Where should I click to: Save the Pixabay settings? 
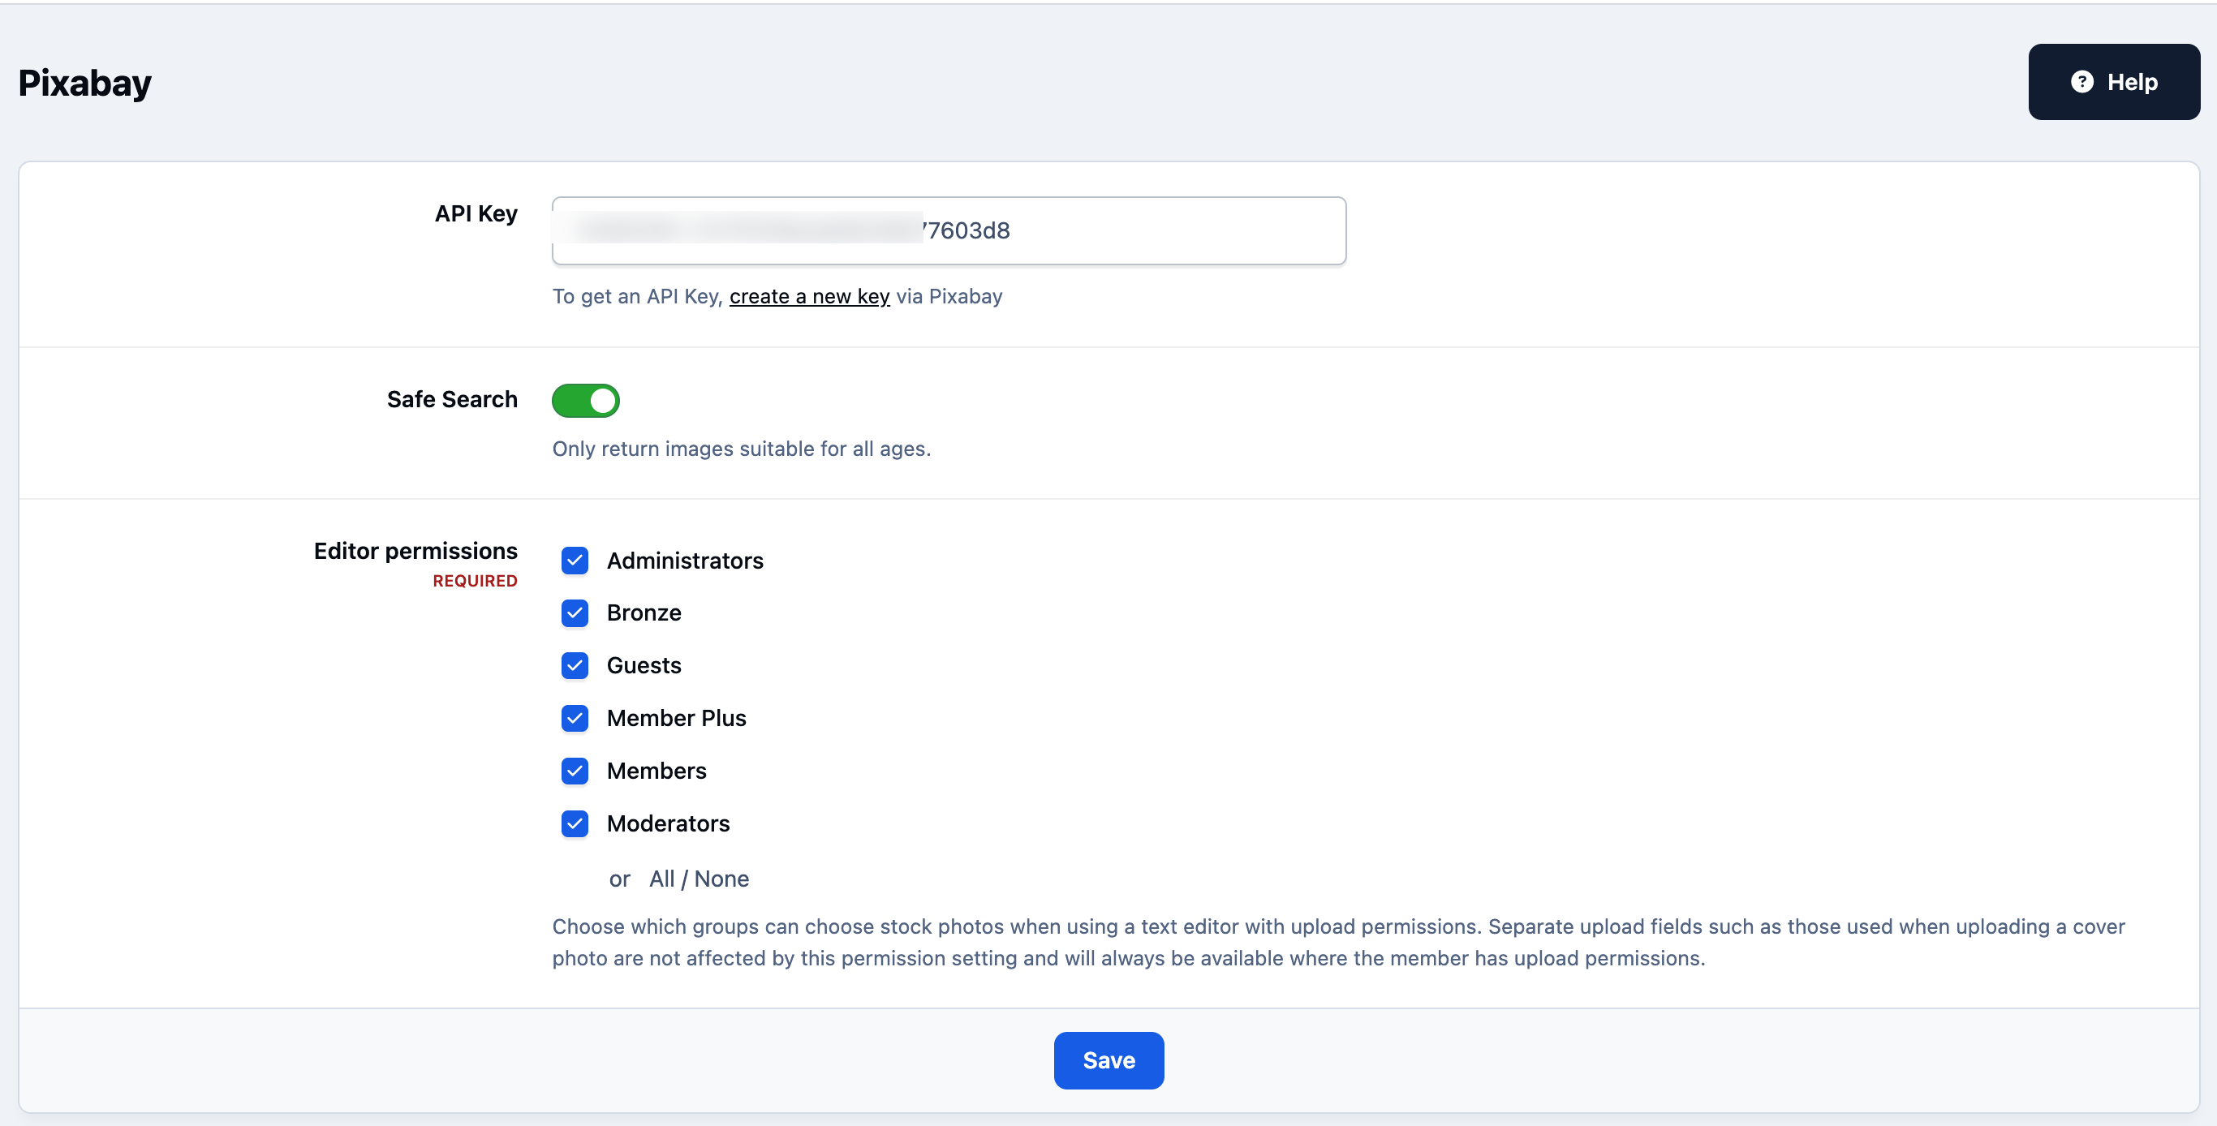(1108, 1059)
